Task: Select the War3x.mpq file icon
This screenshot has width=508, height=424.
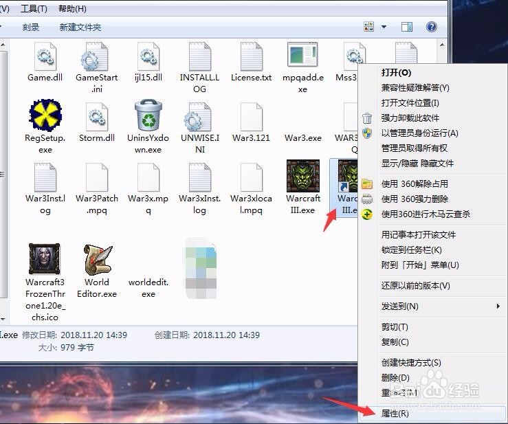Action: coord(148,177)
